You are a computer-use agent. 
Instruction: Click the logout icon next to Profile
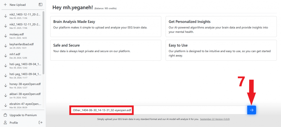point(40,123)
